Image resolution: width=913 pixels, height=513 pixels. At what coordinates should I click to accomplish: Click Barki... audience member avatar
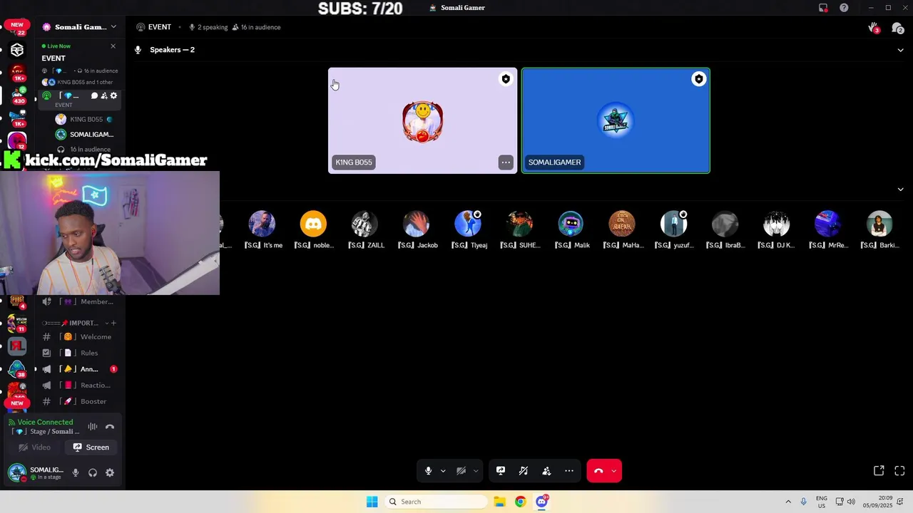(x=879, y=224)
